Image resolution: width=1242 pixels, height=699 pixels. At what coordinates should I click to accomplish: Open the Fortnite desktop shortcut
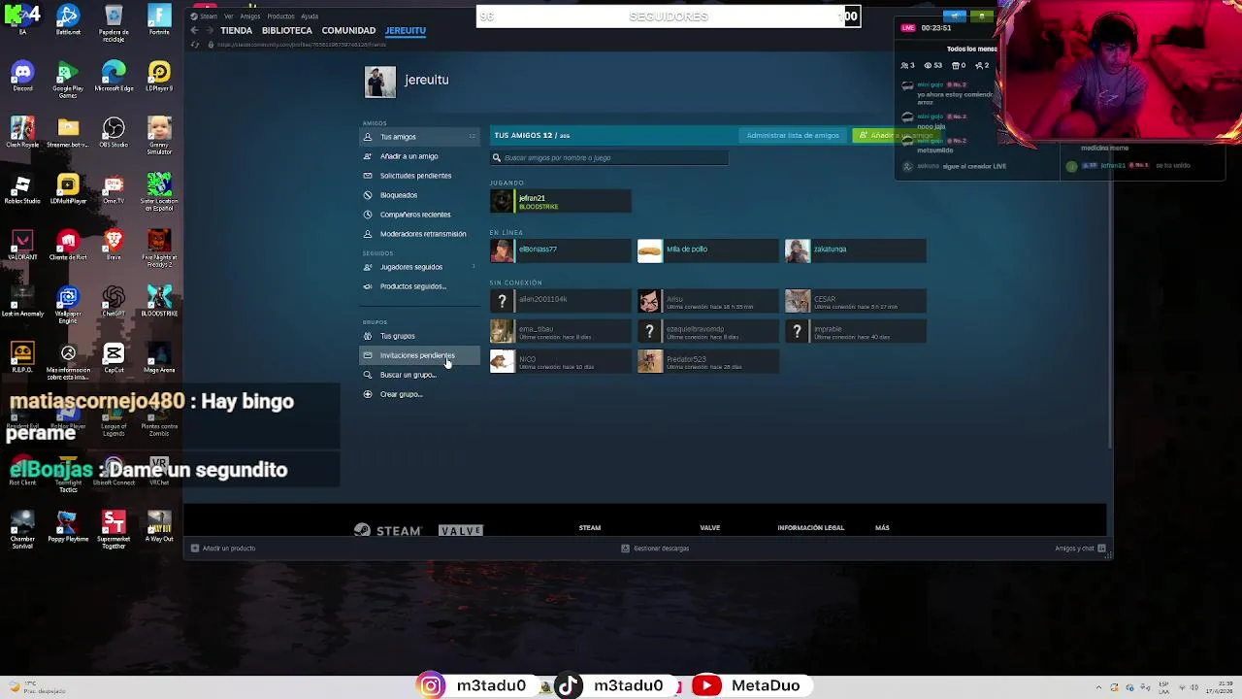(159, 21)
